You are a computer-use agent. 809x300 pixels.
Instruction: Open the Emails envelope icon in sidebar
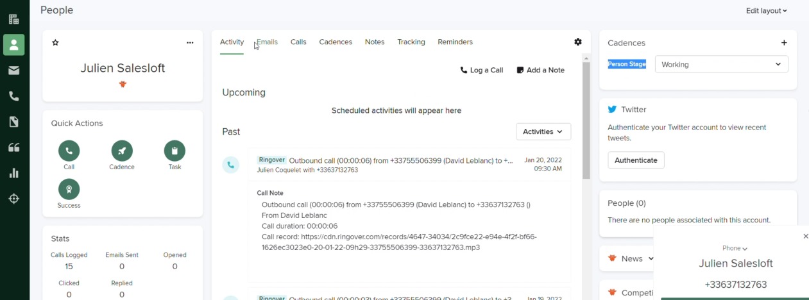(13, 71)
